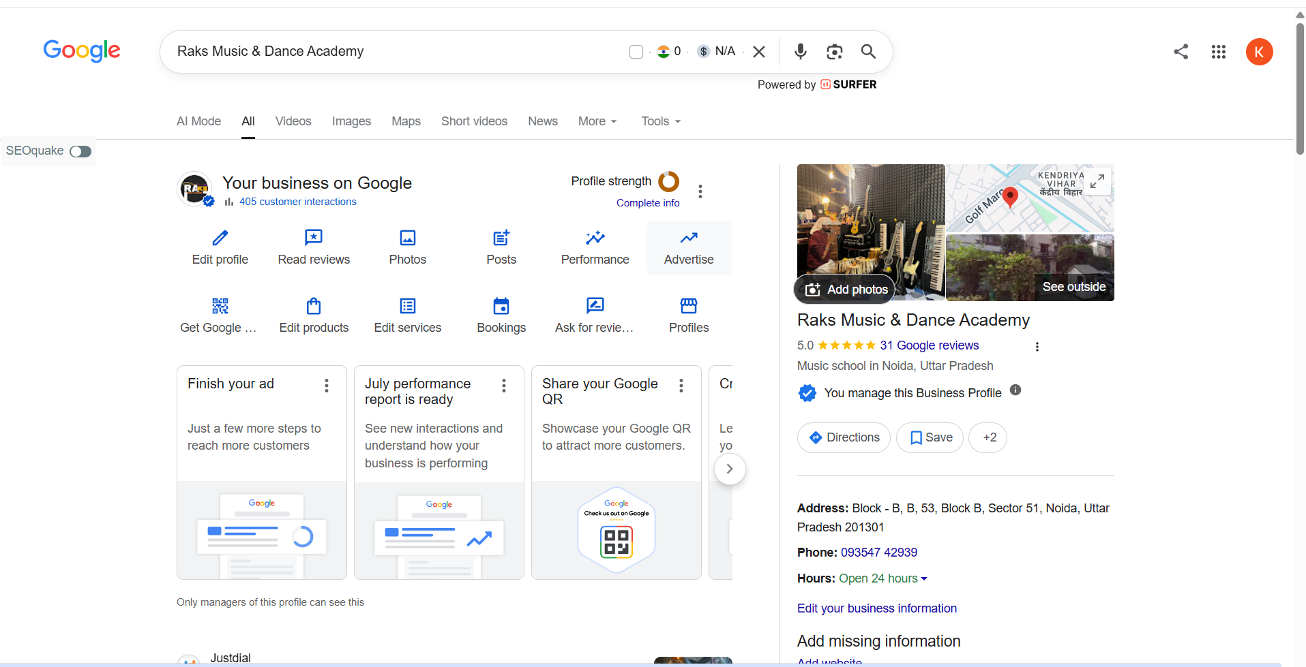The width and height of the screenshot is (1306, 667).
Task: Show next cards with the right arrow
Action: [x=730, y=469]
